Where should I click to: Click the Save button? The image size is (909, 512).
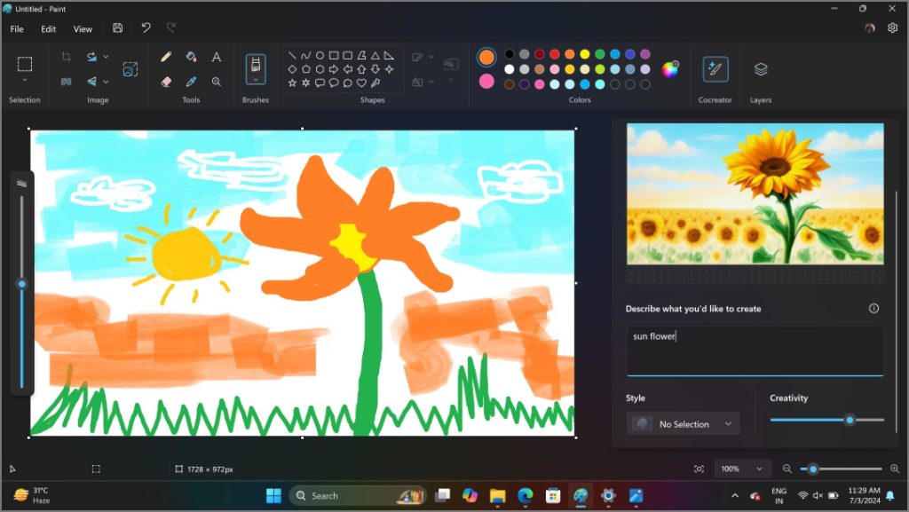[117, 28]
